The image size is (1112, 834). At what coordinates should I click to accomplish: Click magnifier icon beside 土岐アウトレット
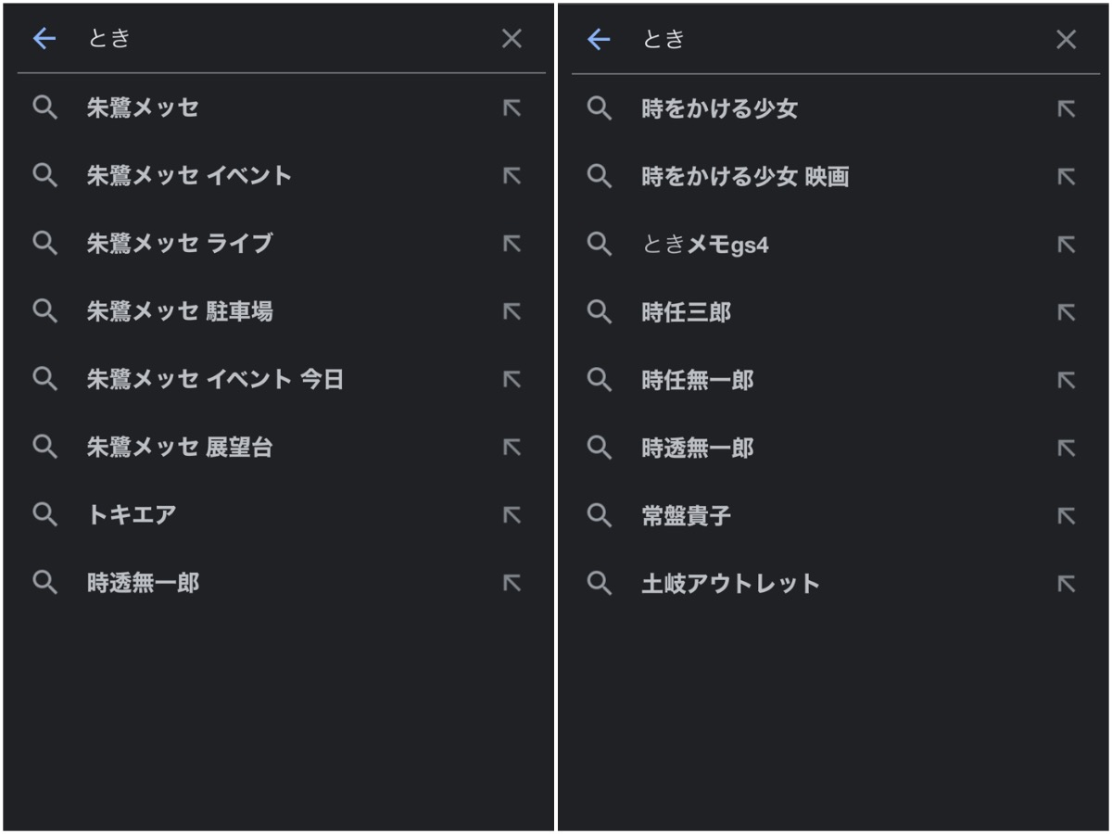[600, 584]
